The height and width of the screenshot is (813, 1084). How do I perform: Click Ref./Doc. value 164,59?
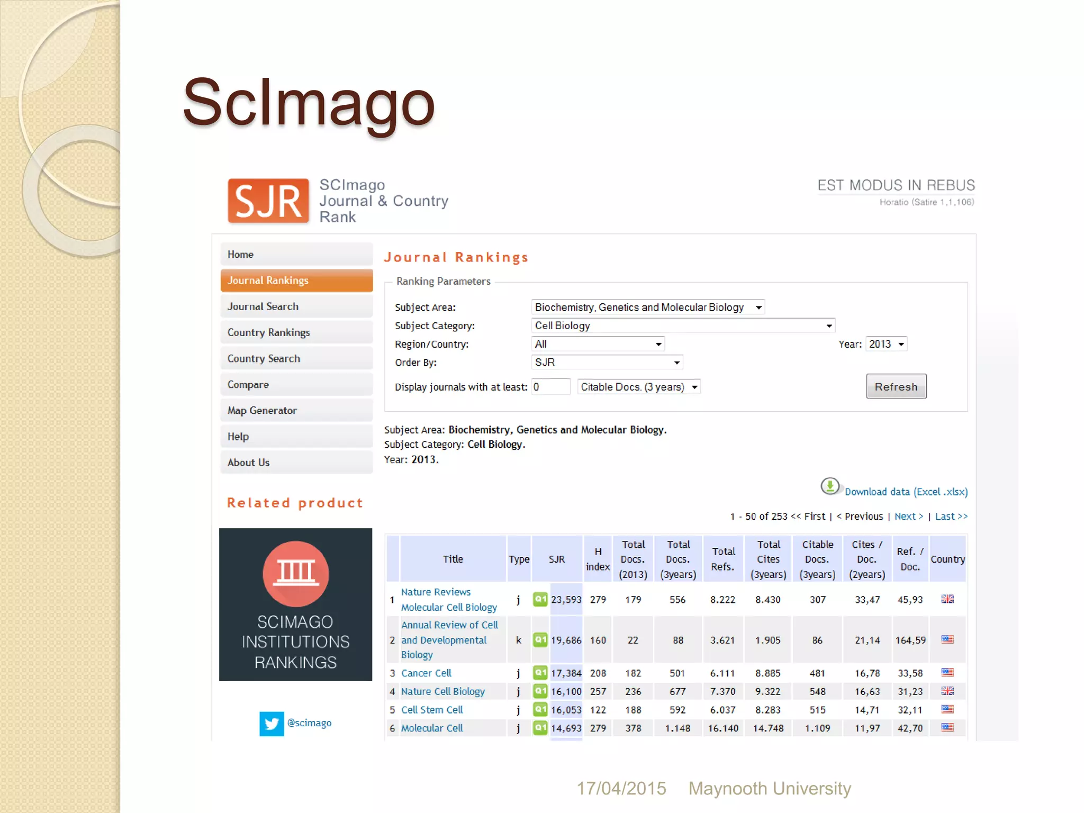point(910,640)
